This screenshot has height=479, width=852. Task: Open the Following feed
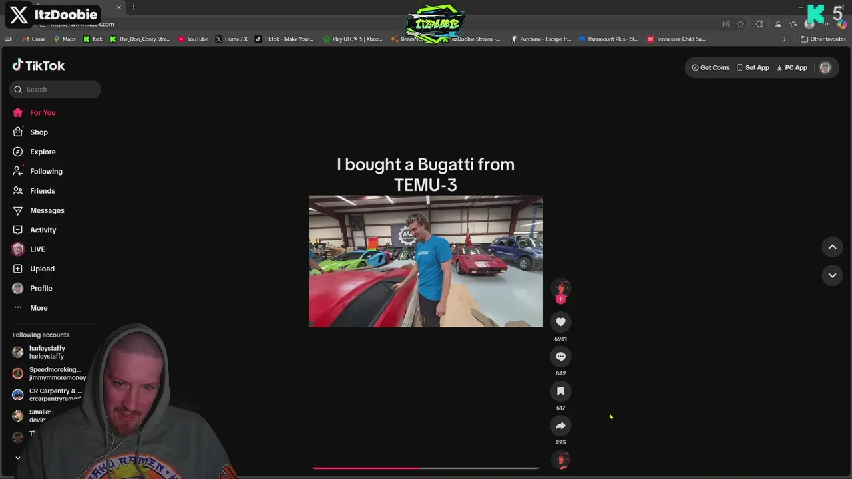pyautogui.click(x=46, y=171)
